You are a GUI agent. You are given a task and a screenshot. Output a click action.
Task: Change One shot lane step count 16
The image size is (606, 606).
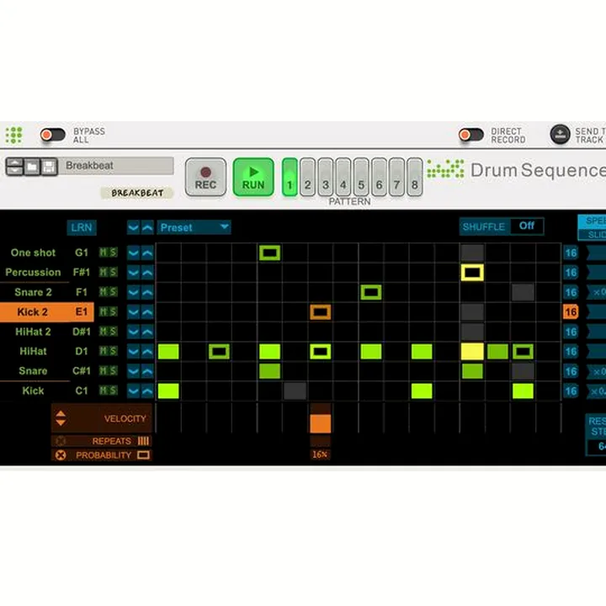point(571,253)
